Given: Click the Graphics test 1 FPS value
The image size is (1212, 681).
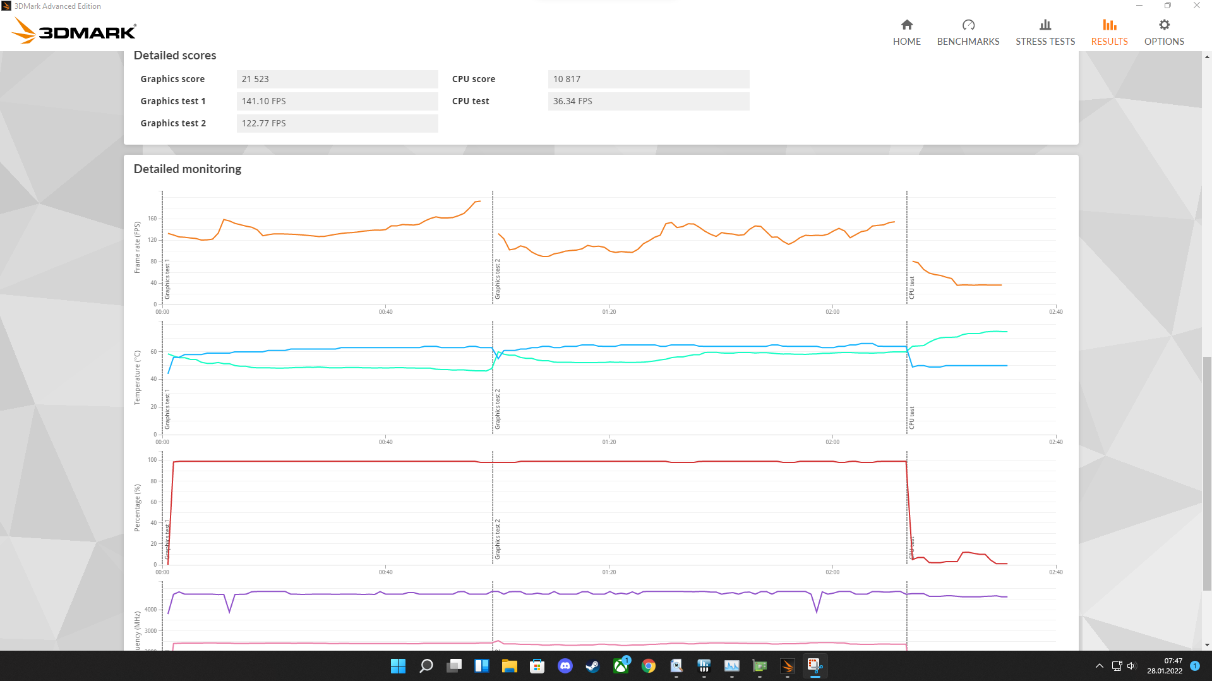Looking at the screenshot, I should [x=337, y=101].
